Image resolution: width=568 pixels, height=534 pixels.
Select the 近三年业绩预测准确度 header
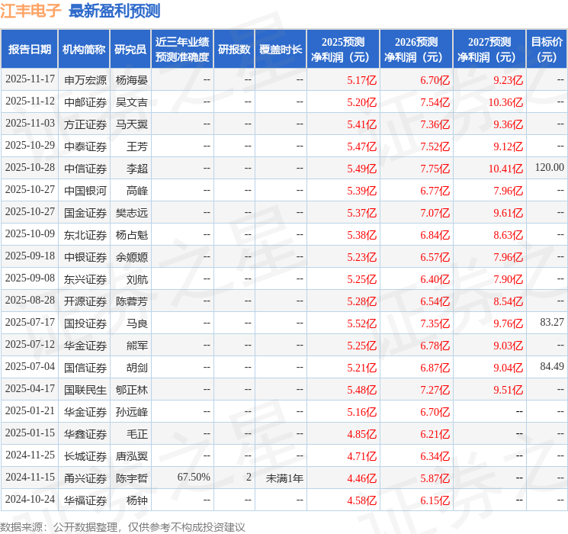(182, 50)
